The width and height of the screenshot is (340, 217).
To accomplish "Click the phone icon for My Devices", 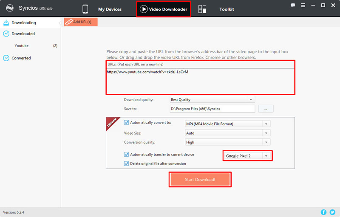I will click(x=85, y=9).
